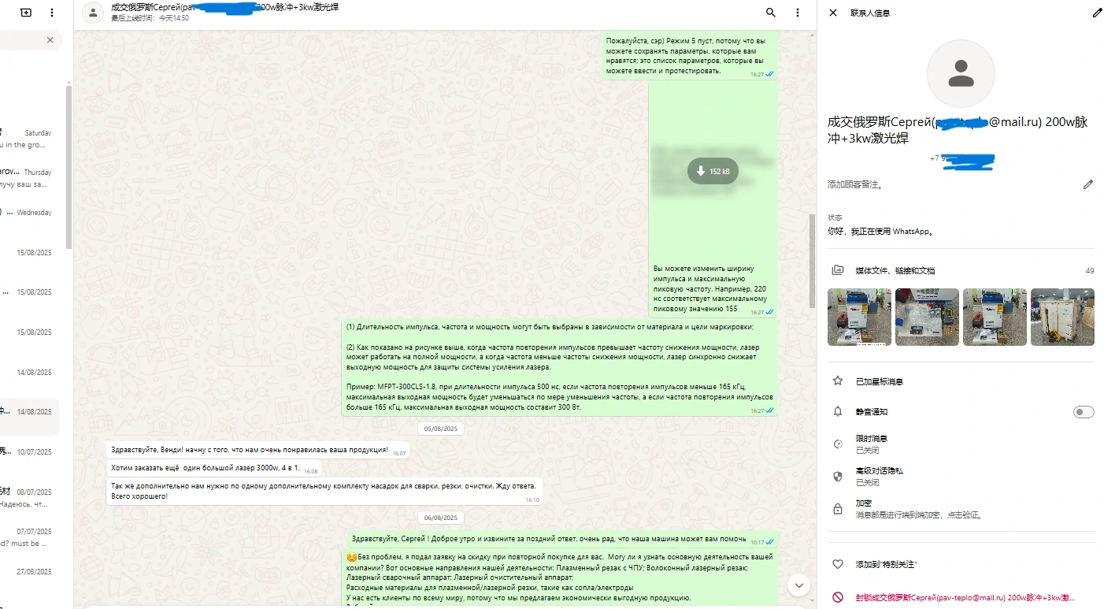
Task: Add contact to favorites with heart icon
Action: click(x=838, y=565)
